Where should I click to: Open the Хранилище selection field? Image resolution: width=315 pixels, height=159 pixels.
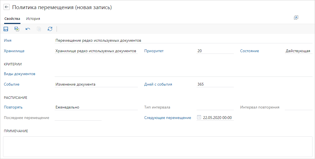tap(96, 51)
